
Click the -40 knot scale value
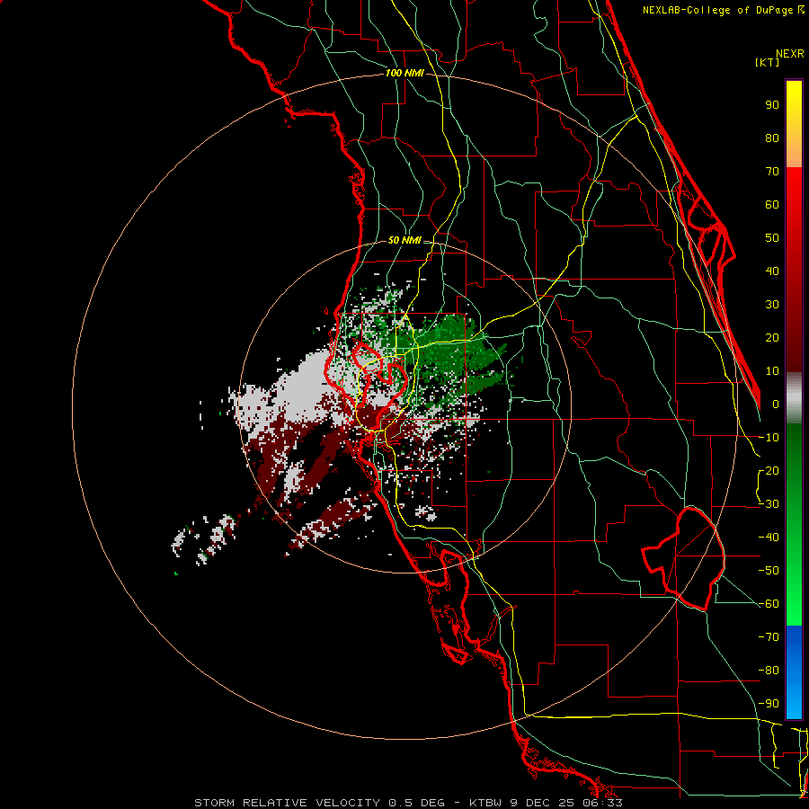click(769, 538)
